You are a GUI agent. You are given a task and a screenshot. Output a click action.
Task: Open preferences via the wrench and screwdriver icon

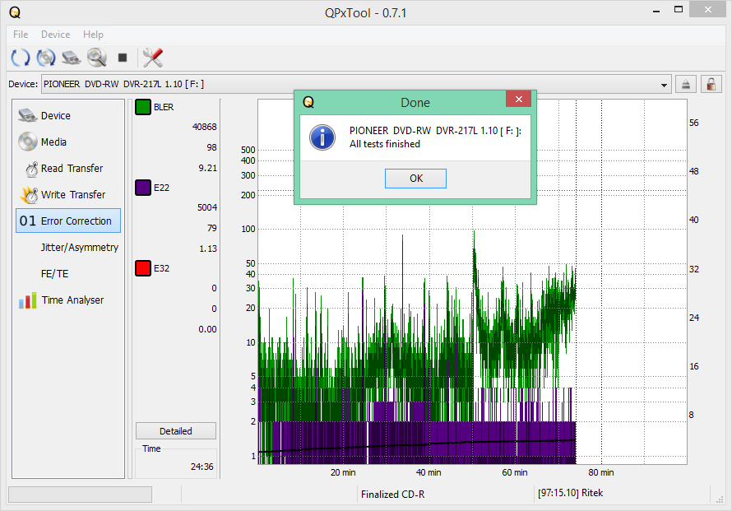(153, 58)
